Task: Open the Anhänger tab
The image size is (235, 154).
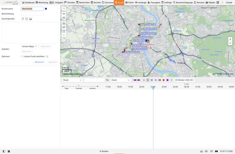Action: point(141,3)
